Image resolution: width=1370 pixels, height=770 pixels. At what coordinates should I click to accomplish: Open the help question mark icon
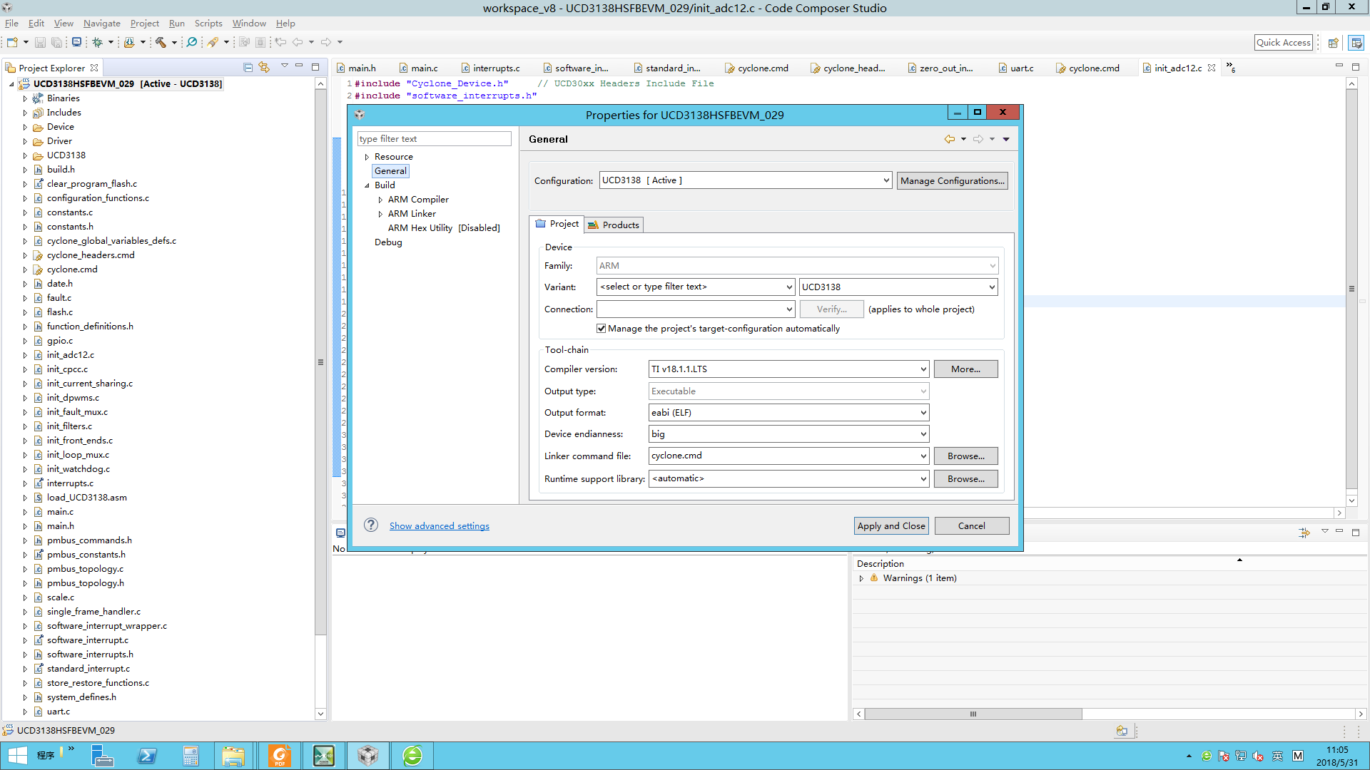tap(370, 525)
